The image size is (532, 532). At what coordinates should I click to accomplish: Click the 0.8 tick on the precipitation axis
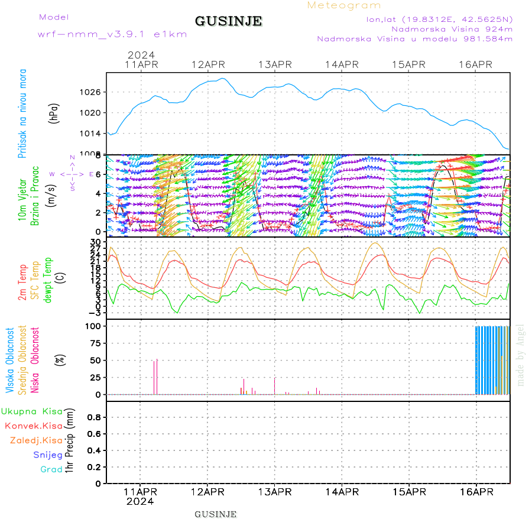(x=94, y=417)
